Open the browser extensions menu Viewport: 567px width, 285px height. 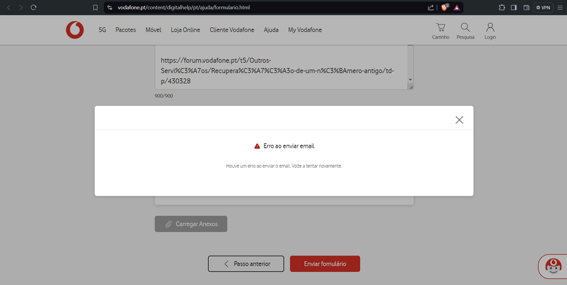(502, 7)
